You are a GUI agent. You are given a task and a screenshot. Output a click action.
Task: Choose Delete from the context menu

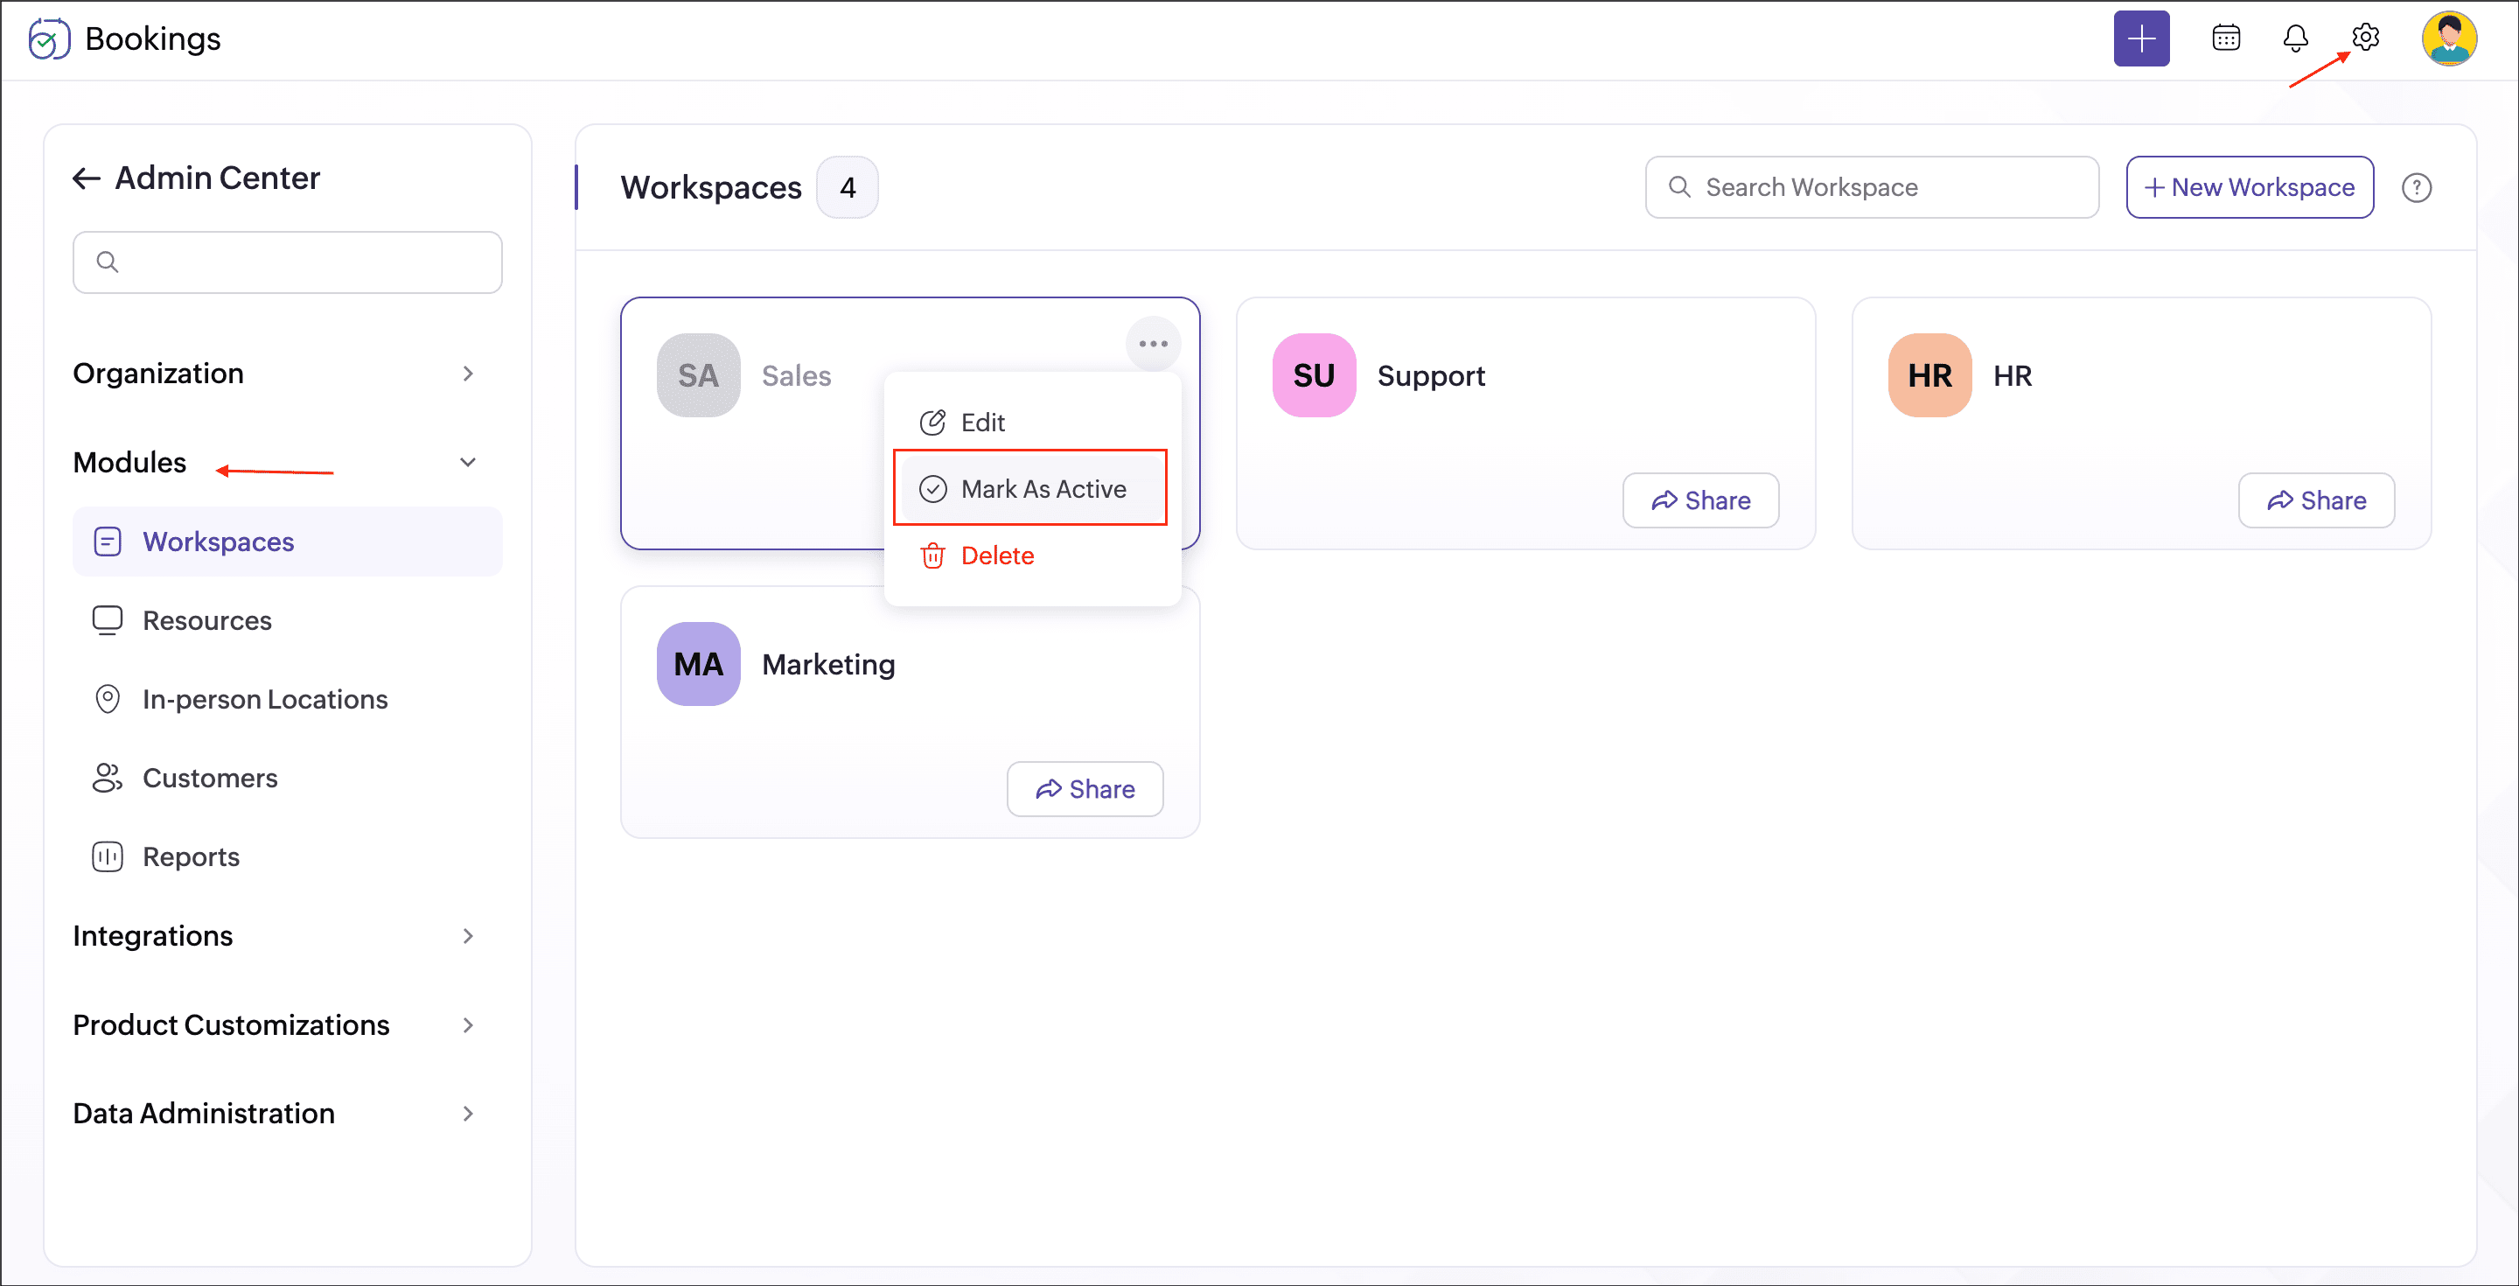pos(1033,556)
